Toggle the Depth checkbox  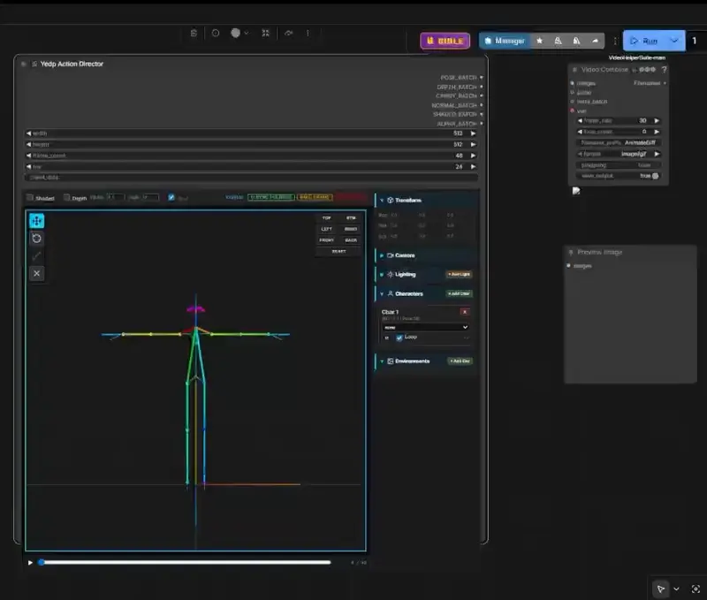point(67,197)
